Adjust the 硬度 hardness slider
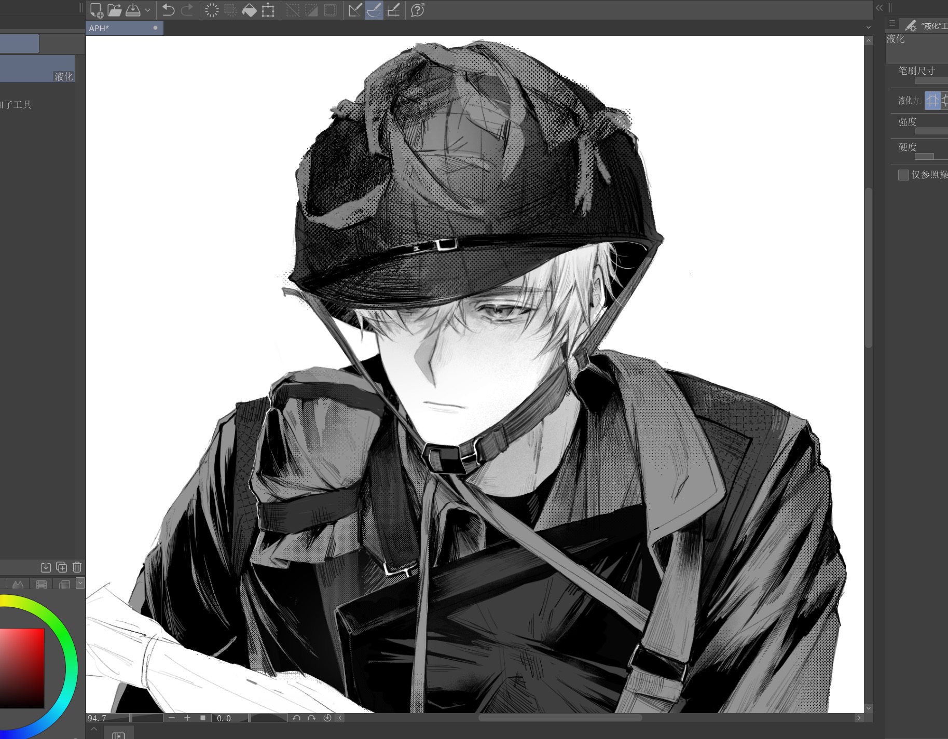This screenshot has width=948, height=739. 931,156
